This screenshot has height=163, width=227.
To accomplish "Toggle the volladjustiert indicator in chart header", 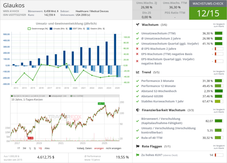I will (58, 96).
